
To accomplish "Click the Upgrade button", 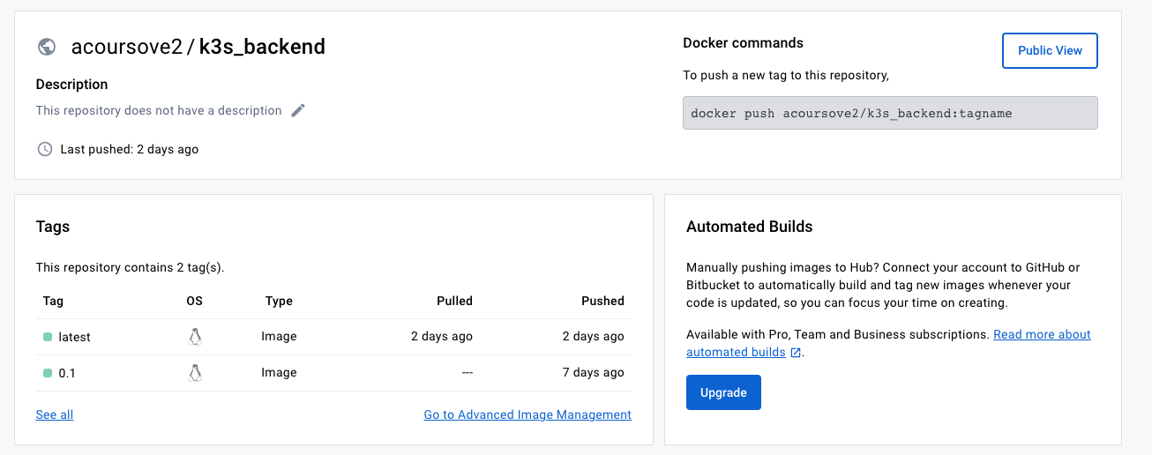I will (x=723, y=392).
